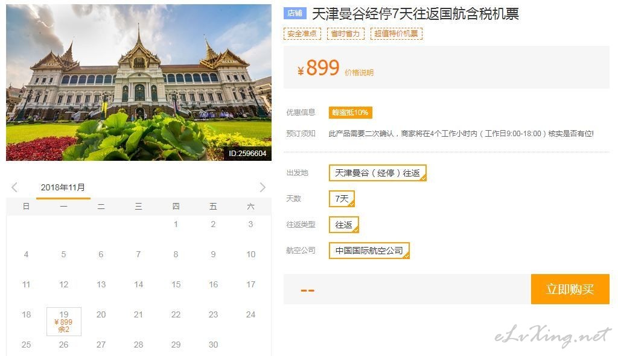Click the product title 天津曼谷经停7天往返

click(x=415, y=14)
